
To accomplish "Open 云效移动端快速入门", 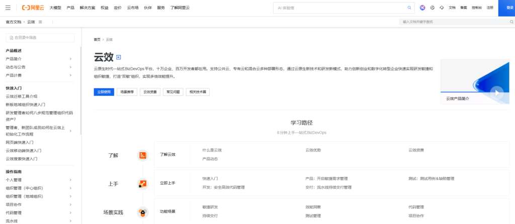I will [23, 151].
